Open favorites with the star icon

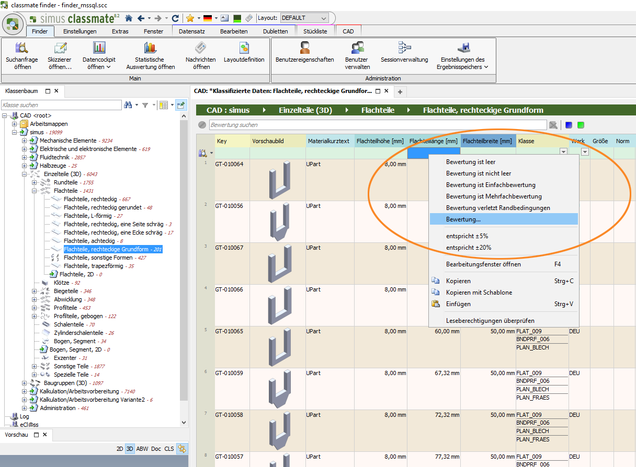(x=190, y=18)
